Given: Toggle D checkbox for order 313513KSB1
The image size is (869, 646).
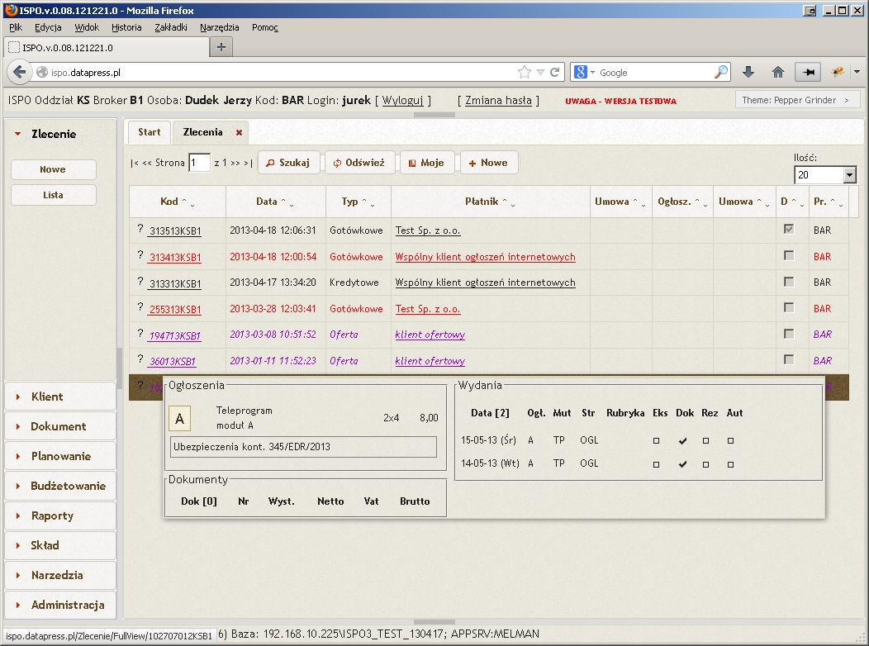Looking at the screenshot, I should click(789, 230).
